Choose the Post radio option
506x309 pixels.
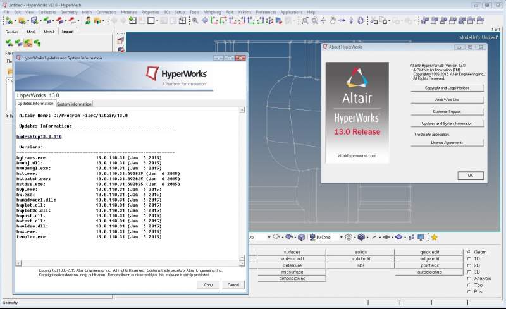click(469, 292)
